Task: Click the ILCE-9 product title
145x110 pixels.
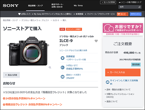Action: [x=66, y=41]
